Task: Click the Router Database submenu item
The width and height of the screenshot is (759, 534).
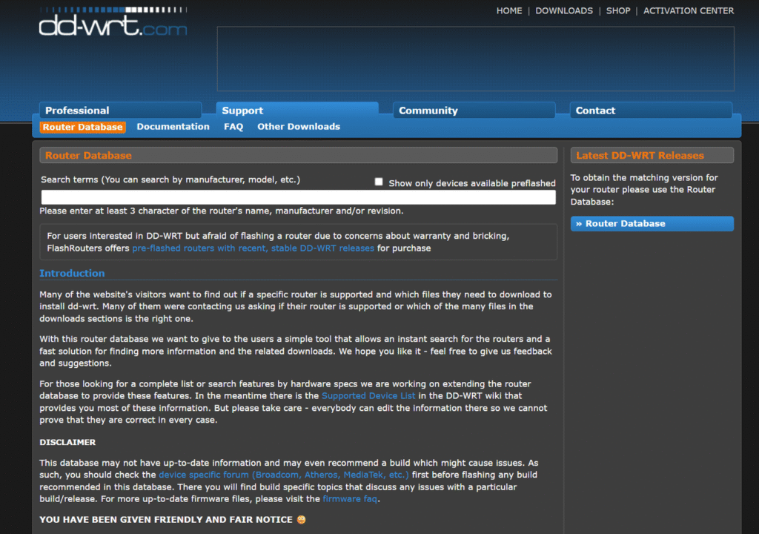Action: [x=83, y=127]
